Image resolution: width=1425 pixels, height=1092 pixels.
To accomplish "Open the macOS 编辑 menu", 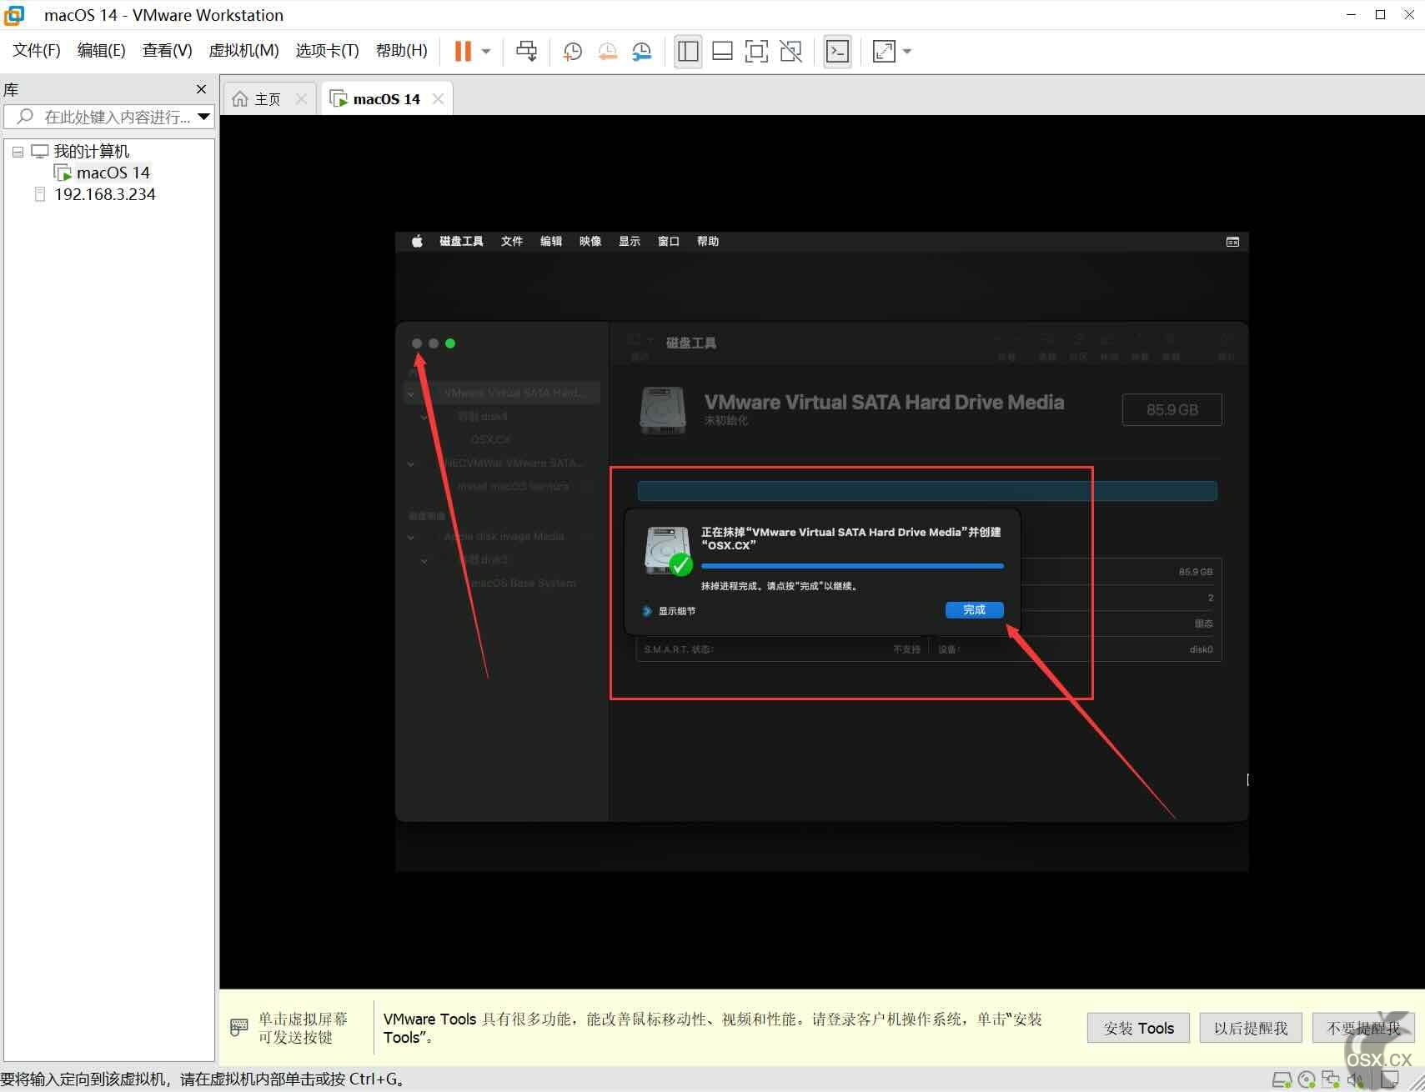I will (551, 242).
